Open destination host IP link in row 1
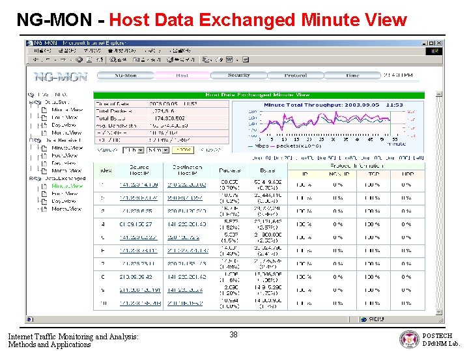This screenshot has width=469, height=351. tap(187, 185)
